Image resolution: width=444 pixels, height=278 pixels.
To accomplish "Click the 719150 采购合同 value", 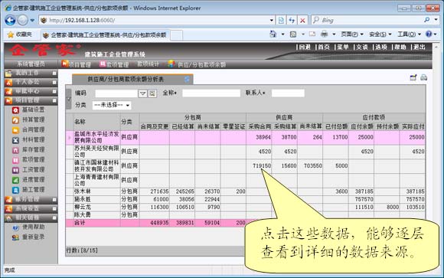I will click(262, 165).
